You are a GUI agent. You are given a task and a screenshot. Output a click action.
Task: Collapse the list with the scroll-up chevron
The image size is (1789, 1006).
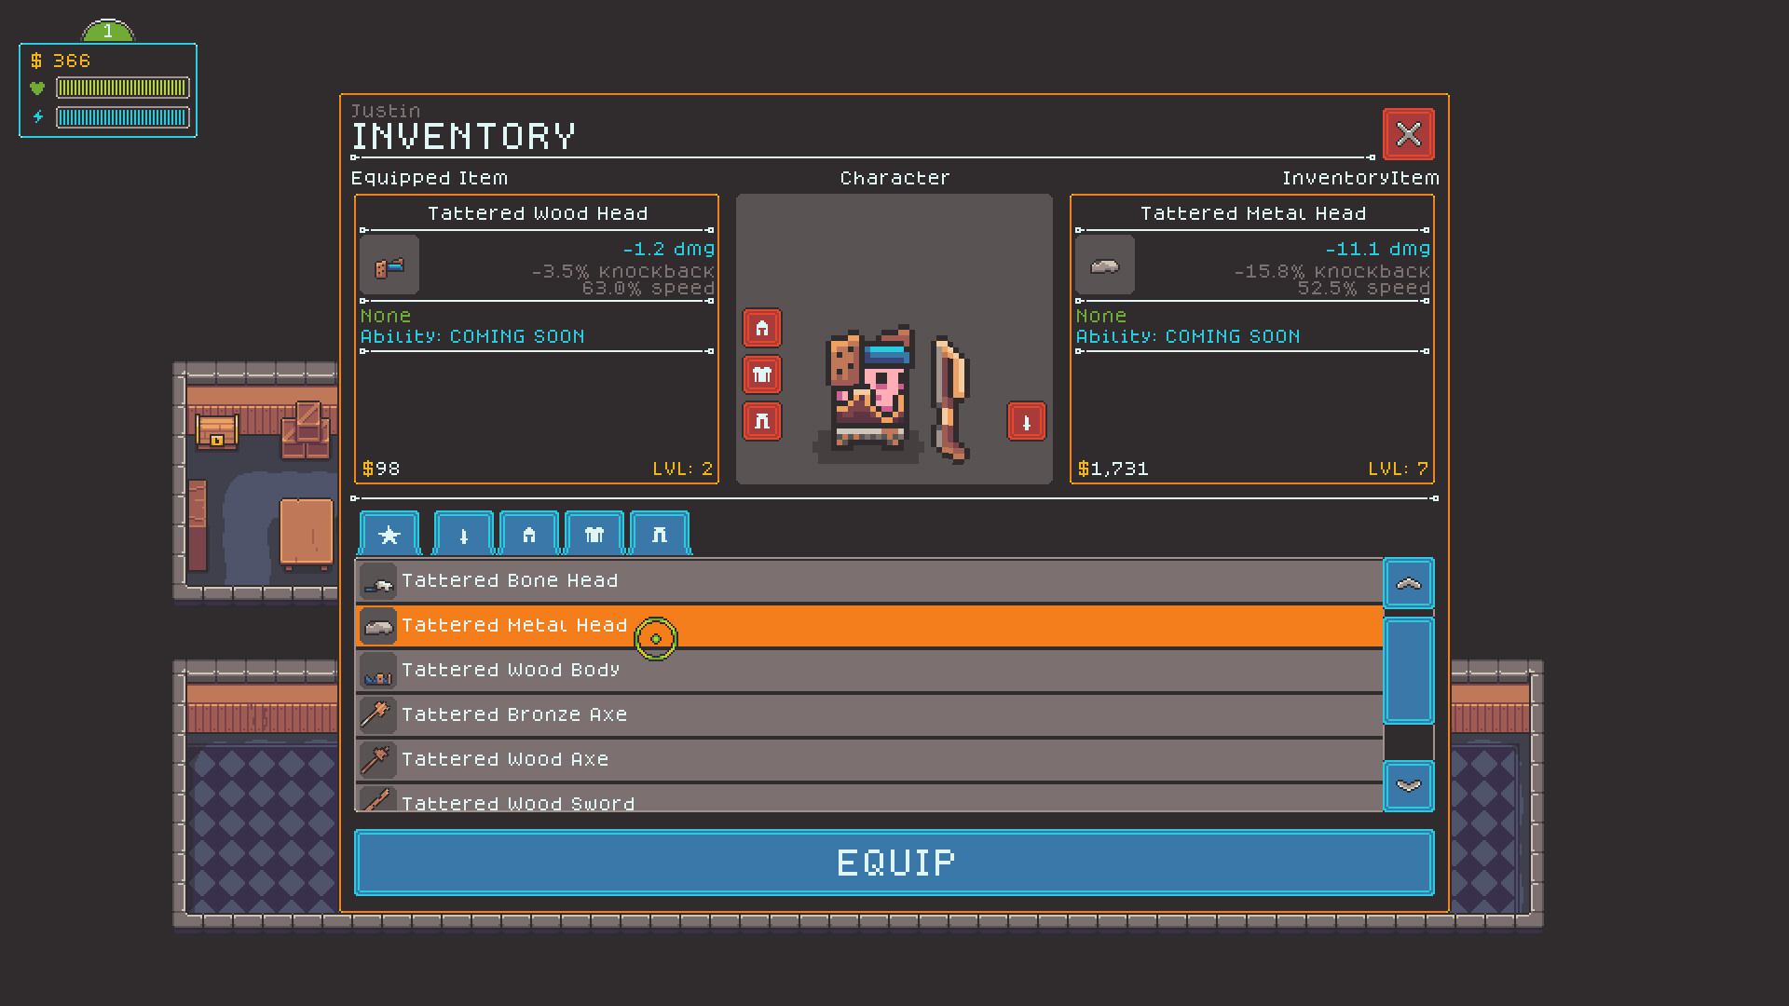[x=1409, y=583]
